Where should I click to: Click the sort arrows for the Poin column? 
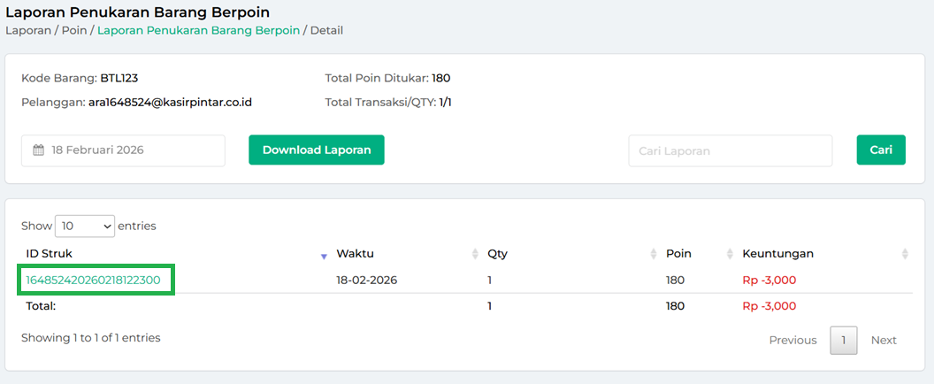pos(731,254)
